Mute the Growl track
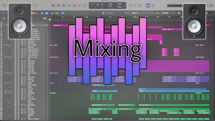The width and height of the screenshot is (215, 121). [15, 89]
